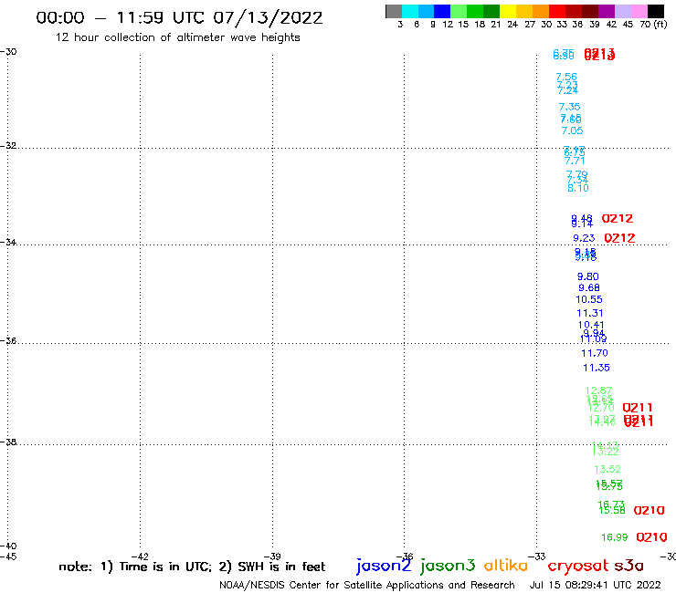Click the title '00:00 – 11:59 UTC 07/13/2022'

tap(179, 17)
